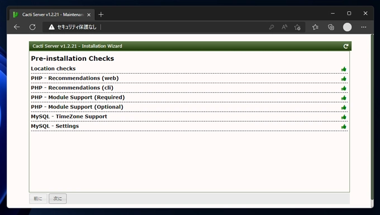Click thumbs-up icon for PHP Module Support (Optional)
Viewport: 380px width, 215px height.
coord(344,107)
